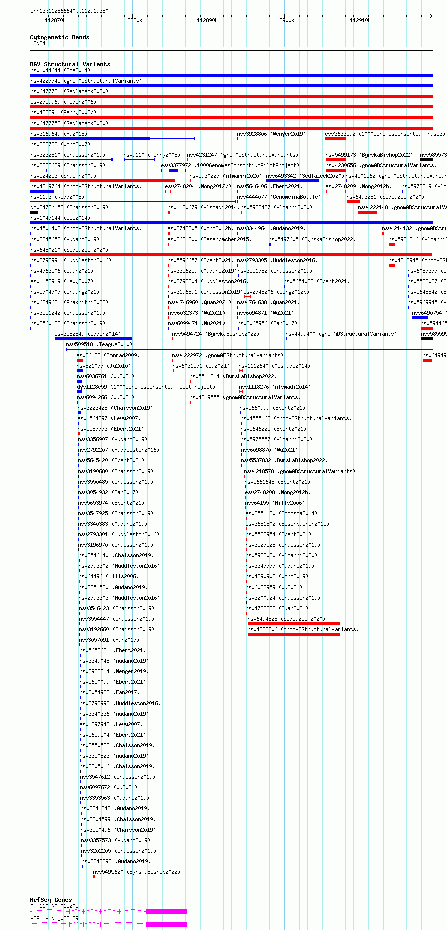447x930 pixels.
Task: Click nsv5494724 (ByrskaBishop2022) label
Action: click(x=215, y=334)
